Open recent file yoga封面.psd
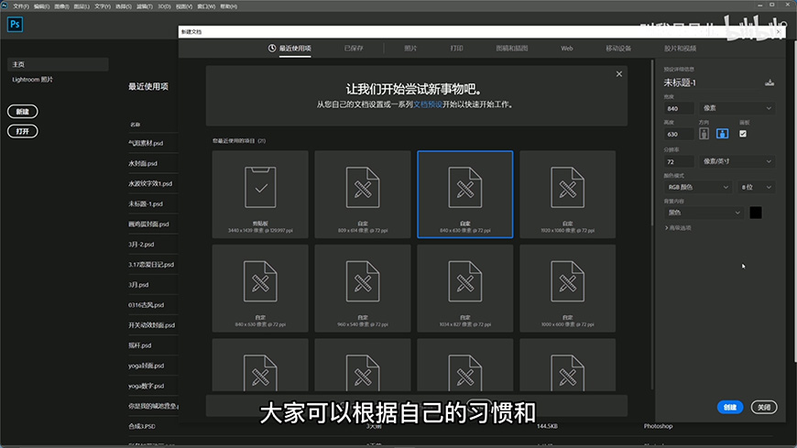 [x=146, y=366]
